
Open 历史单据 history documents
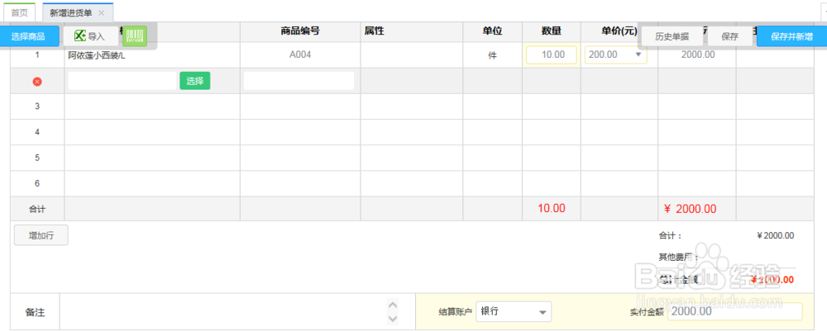pyautogui.click(x=672, y=36)
